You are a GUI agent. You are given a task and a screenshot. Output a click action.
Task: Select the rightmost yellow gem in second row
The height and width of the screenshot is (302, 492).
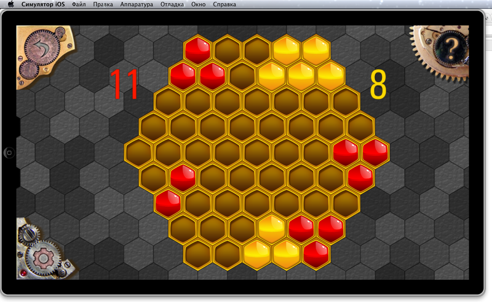(x=331, y=76)
